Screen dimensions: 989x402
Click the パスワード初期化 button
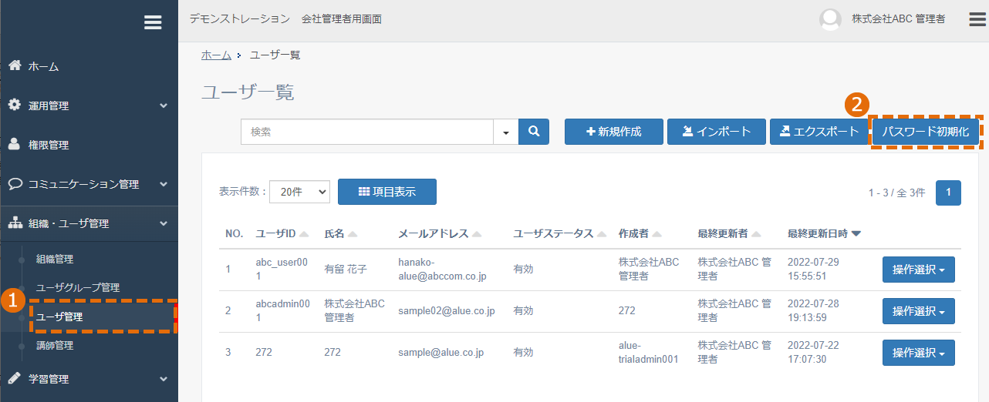(x=925, y=132)
